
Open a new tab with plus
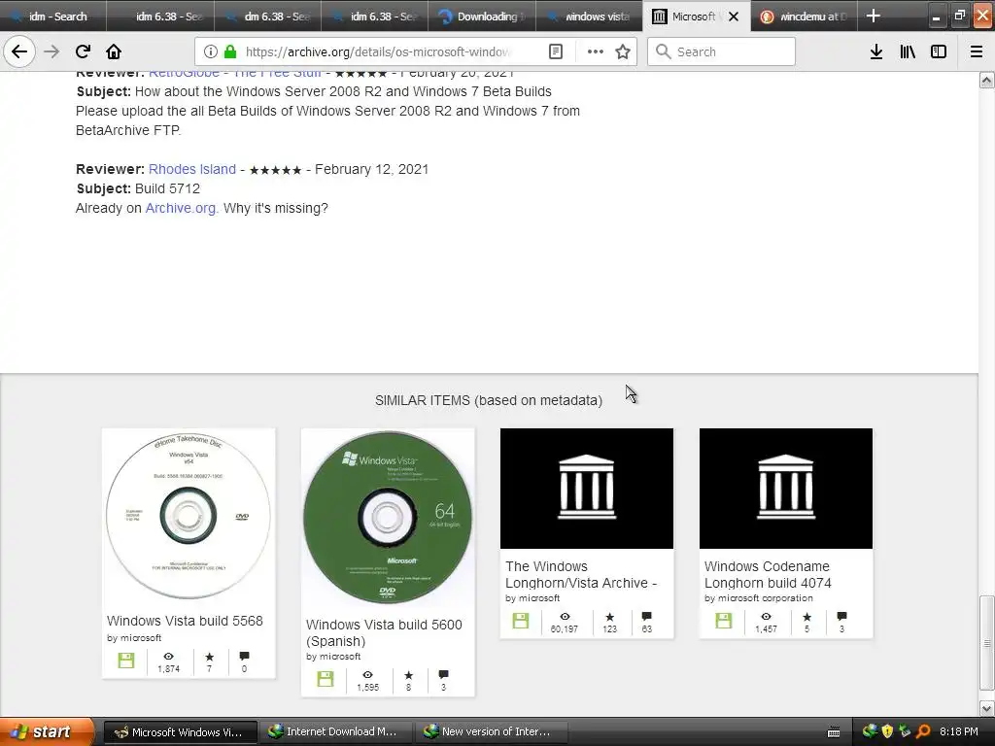(874, 16)
